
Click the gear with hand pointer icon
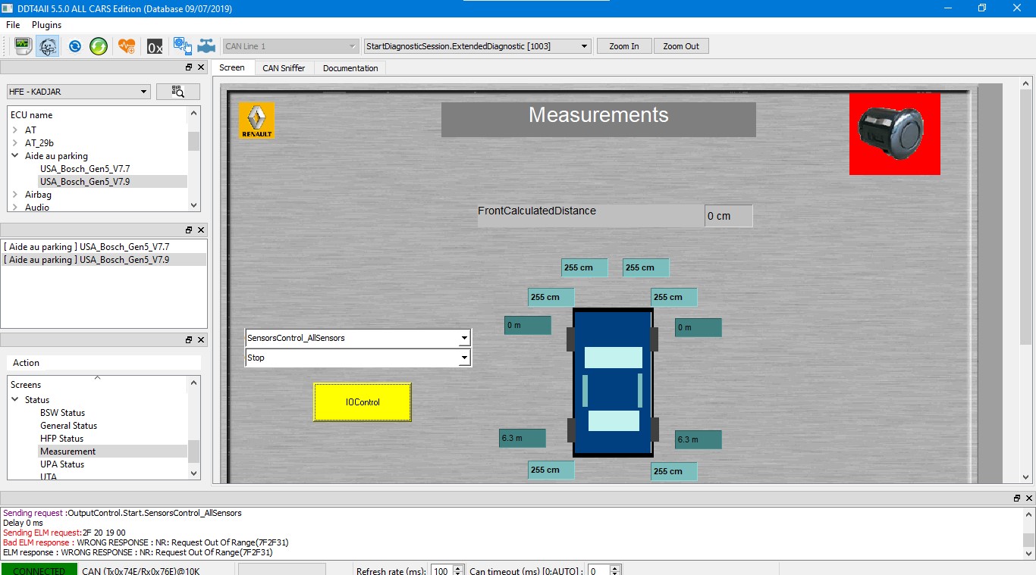click(x=182, y=46)
